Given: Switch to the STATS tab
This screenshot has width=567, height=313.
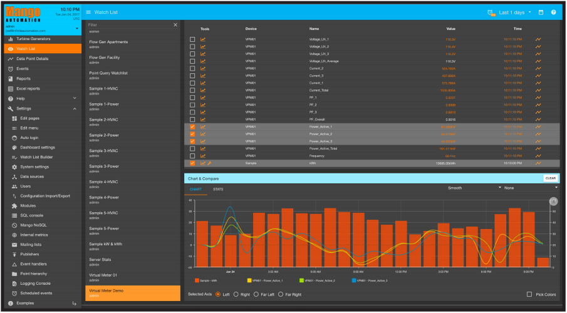Looking at the screenshot, I should click(x=218, y=190).
